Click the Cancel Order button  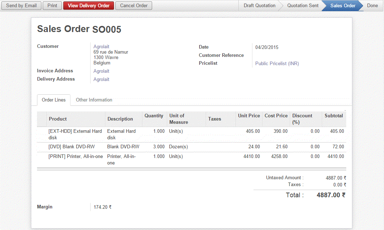[x=133, y=5]
